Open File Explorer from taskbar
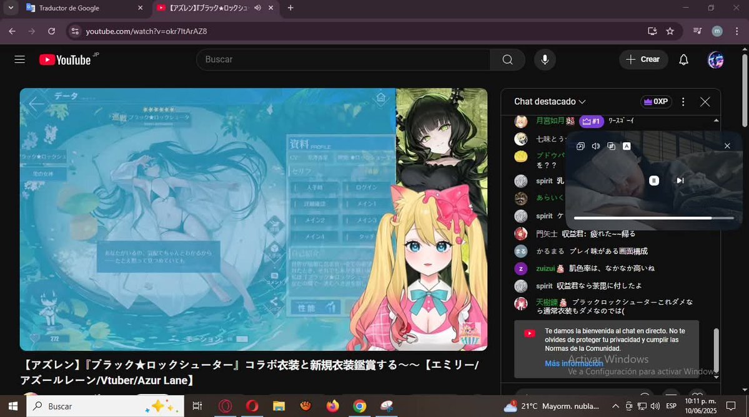The image size is (749, 417). (x=279, y=406)
